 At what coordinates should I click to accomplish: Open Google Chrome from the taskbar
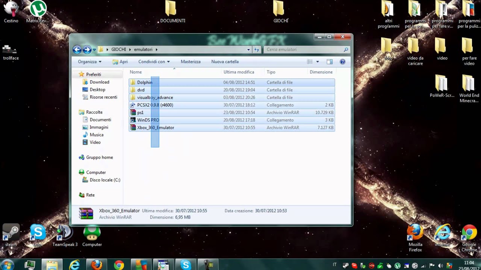click(119, 265)
